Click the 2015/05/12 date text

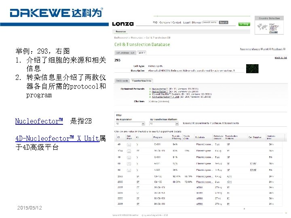pyautogui.click(x=30, y=208)
